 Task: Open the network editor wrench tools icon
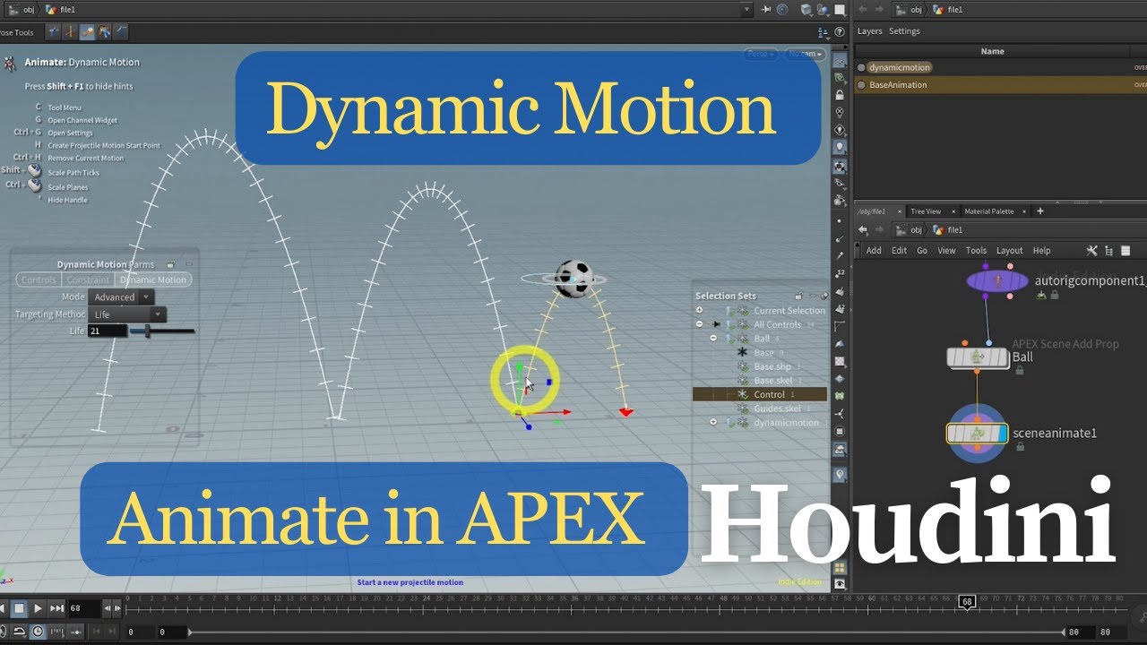(1091, 251)
